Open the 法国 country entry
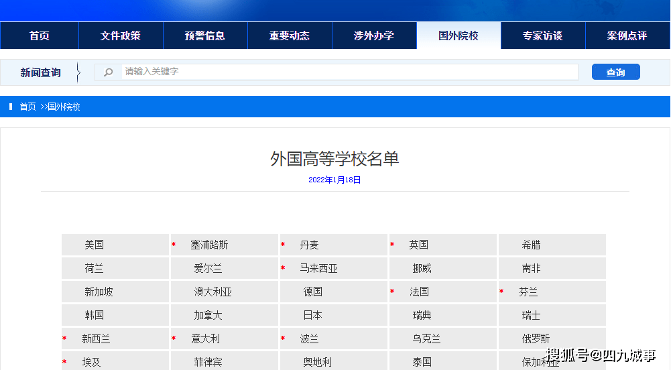 (419, 292)
